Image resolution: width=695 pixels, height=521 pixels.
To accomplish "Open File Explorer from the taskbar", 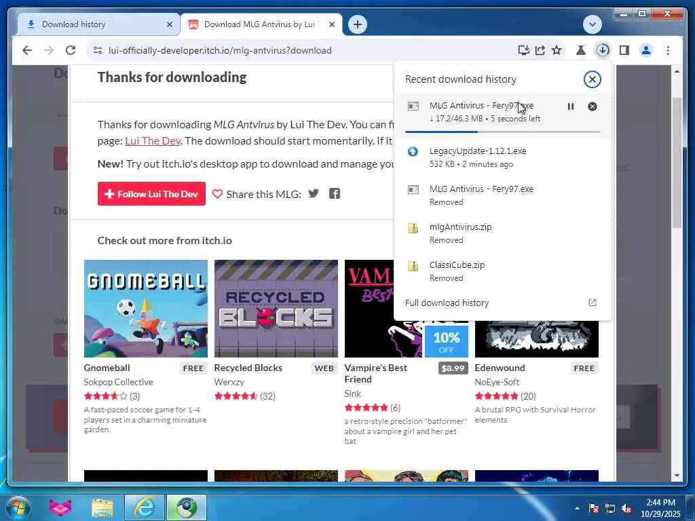I will [102, 507].
